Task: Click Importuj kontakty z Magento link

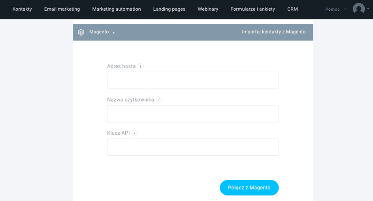Action: point(273,32)
